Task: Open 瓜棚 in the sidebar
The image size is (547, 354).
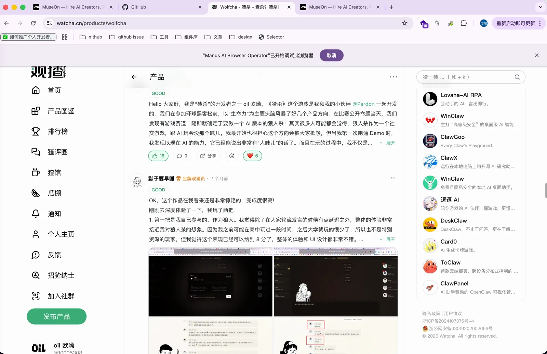Action: tap(46, 193)
